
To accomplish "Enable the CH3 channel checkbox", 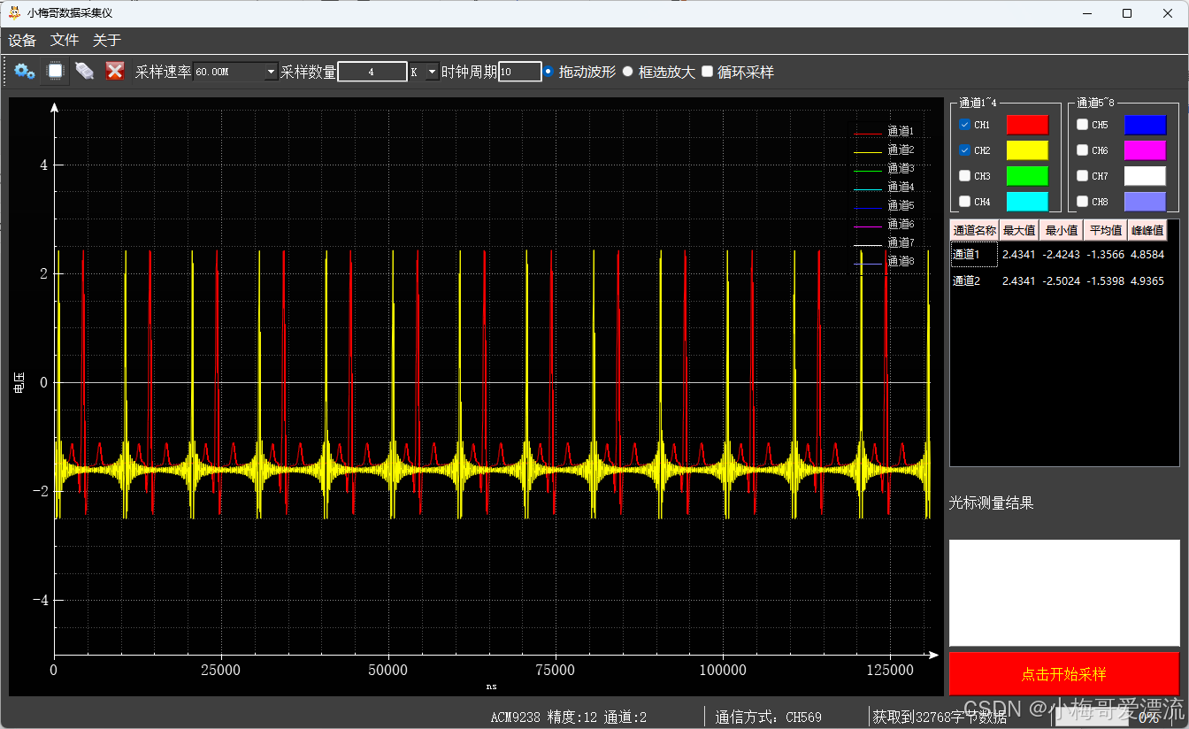I will [x=963, y=176].
